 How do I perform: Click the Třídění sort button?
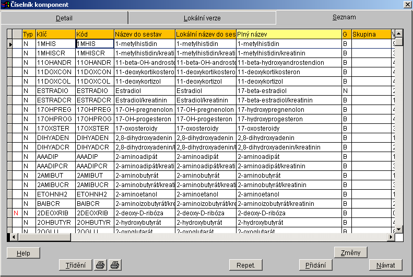[75, 265]
